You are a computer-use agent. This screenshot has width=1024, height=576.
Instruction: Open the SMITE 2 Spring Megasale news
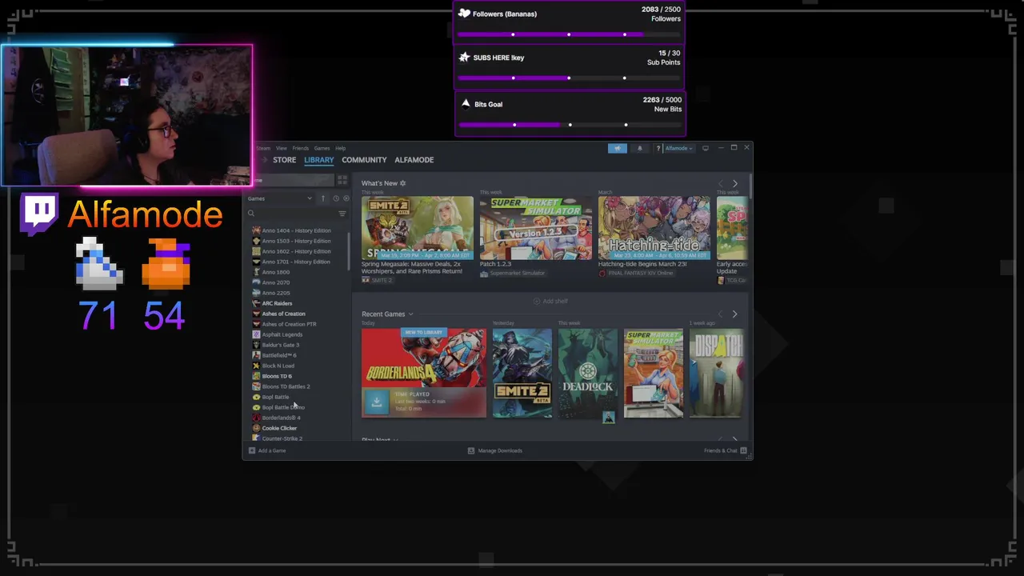[x=417, y=228]
